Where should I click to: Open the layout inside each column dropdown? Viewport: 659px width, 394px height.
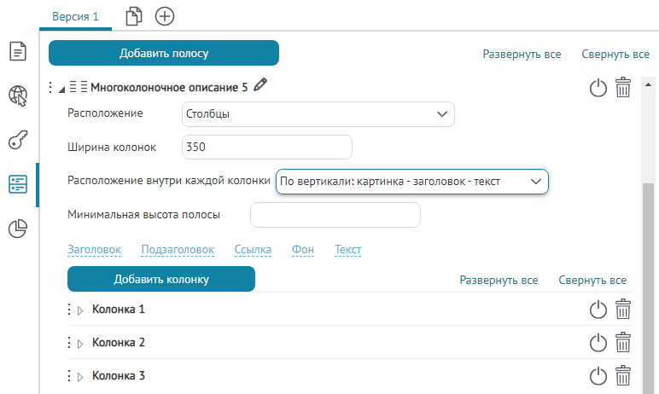pyautogui.click(x=411, y=182)
